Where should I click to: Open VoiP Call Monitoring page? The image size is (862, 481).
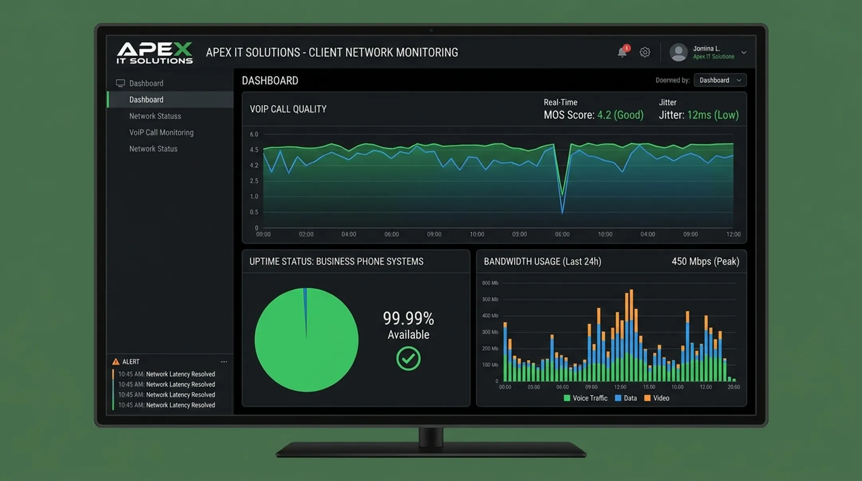(161, 132)
